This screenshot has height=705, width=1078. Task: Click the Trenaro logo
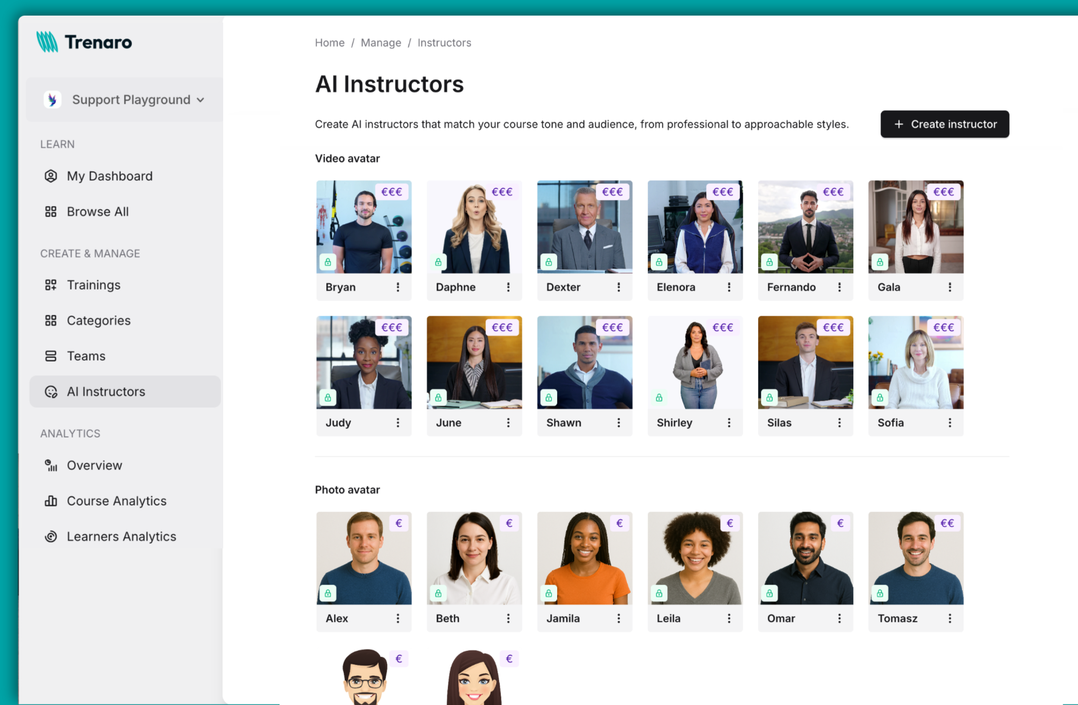[x=84, y=42]
